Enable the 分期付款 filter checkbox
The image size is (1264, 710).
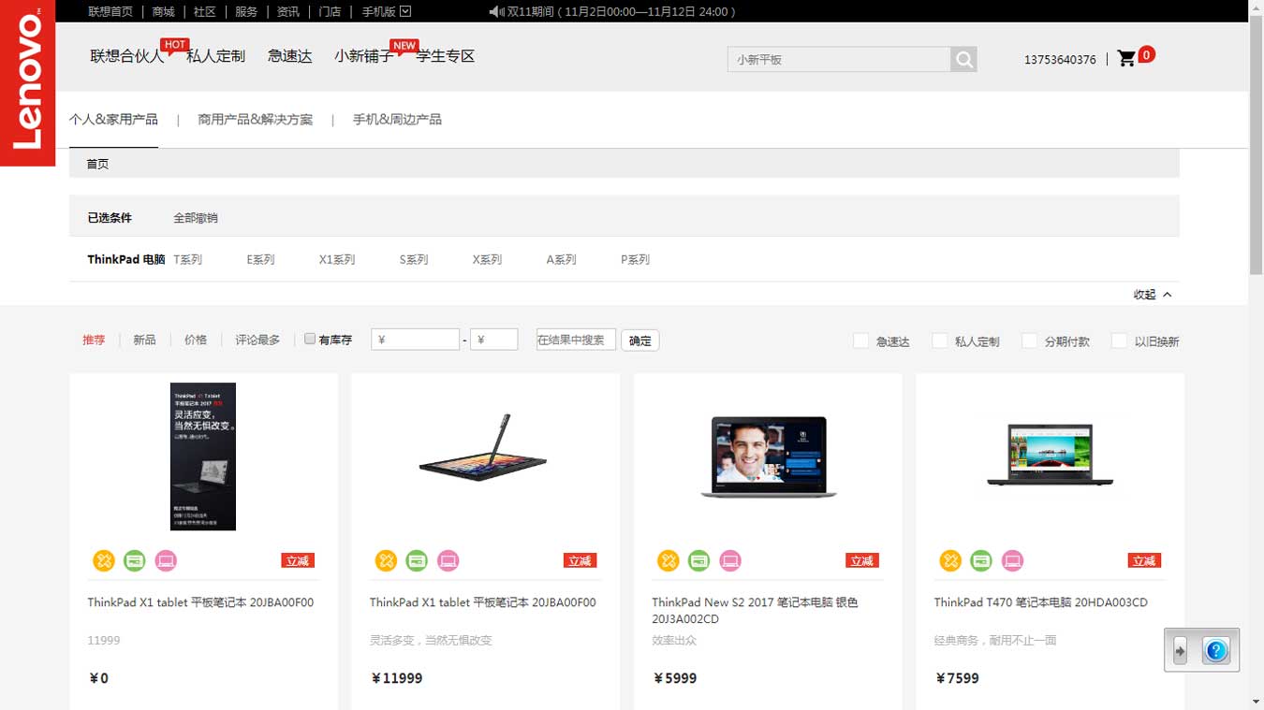pyautogui.click(x=1029, y=341)
